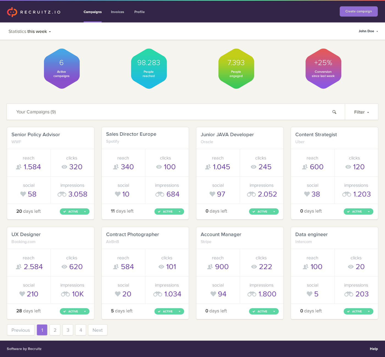Click impressions binoculars icon in Account Manager card
385x357 pixels.
(x=252, y=294)
